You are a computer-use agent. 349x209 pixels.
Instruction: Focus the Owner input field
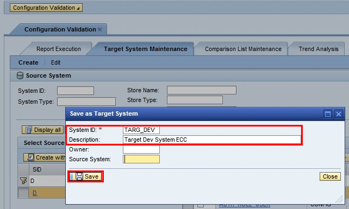[x=141, y=149]
